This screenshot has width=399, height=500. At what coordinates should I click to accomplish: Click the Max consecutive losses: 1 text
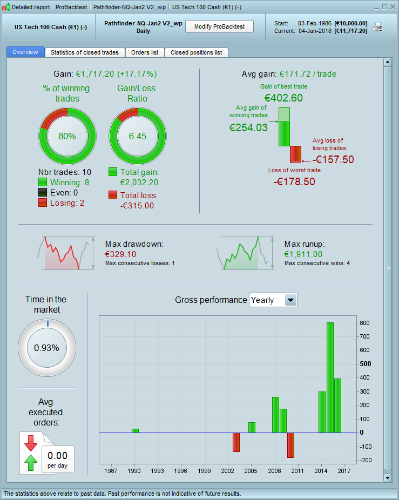[140, 263]
